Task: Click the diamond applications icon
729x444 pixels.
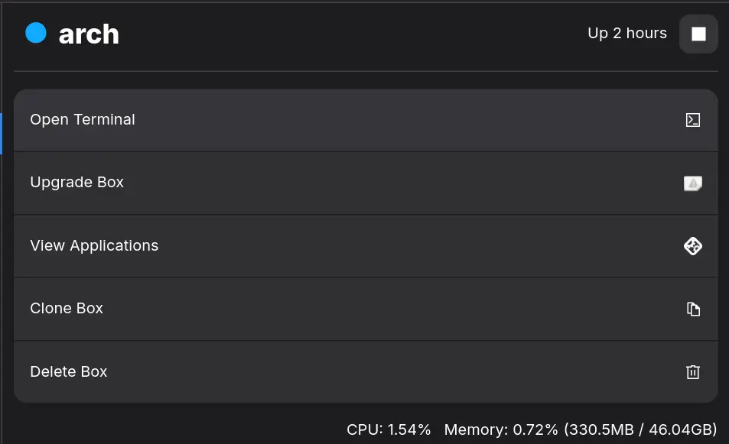Action: (x=692, y=246)
